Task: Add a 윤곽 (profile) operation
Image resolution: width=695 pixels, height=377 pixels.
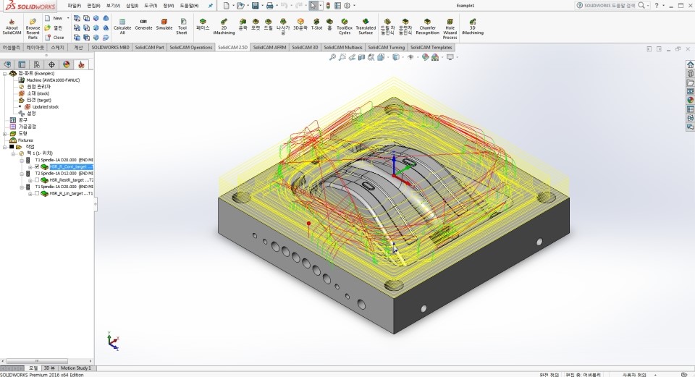Action: tap(243, 25)
